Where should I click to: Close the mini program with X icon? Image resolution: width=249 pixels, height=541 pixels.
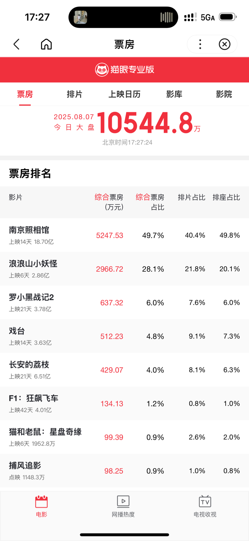tap(224, 44)
